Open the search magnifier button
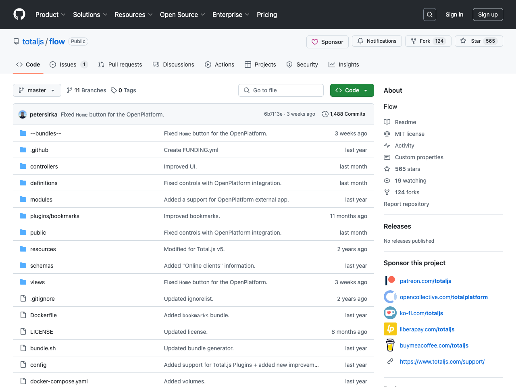 click(430, 15)
